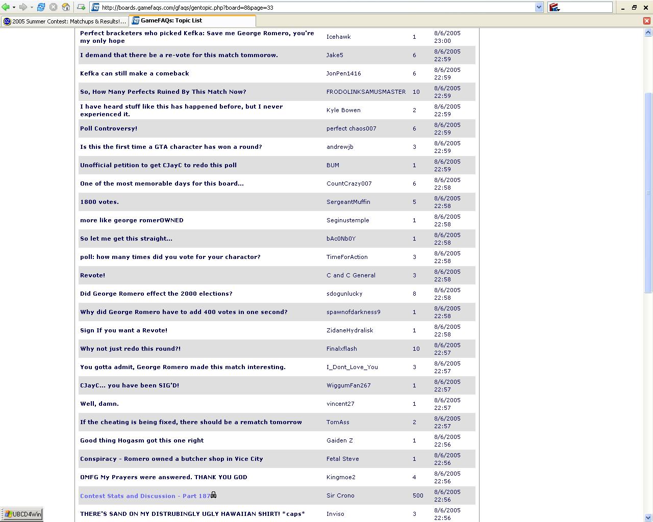Open 'Conspiracy - Romero owned a butcher shop' topic

click(171, 459)
